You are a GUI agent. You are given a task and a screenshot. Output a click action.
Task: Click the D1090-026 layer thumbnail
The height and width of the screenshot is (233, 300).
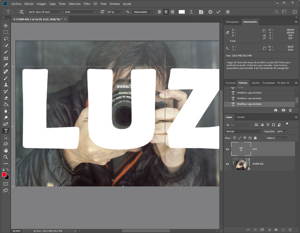(240, 164)
